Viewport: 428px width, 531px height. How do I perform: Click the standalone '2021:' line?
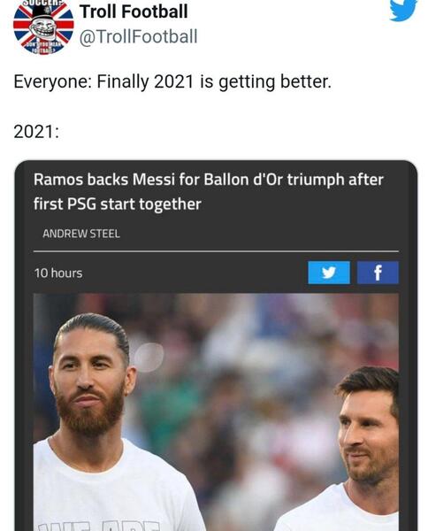[36, 131]
